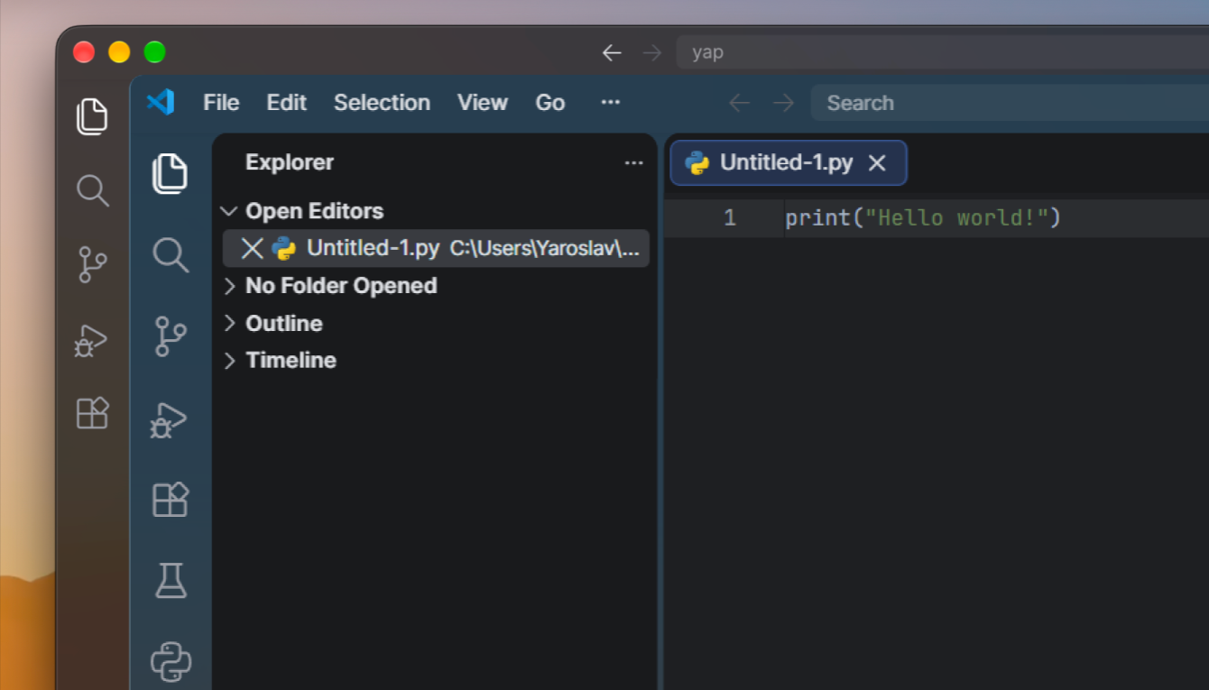
Task: Open the Python view in the activity bar
Action: [171, 661]
